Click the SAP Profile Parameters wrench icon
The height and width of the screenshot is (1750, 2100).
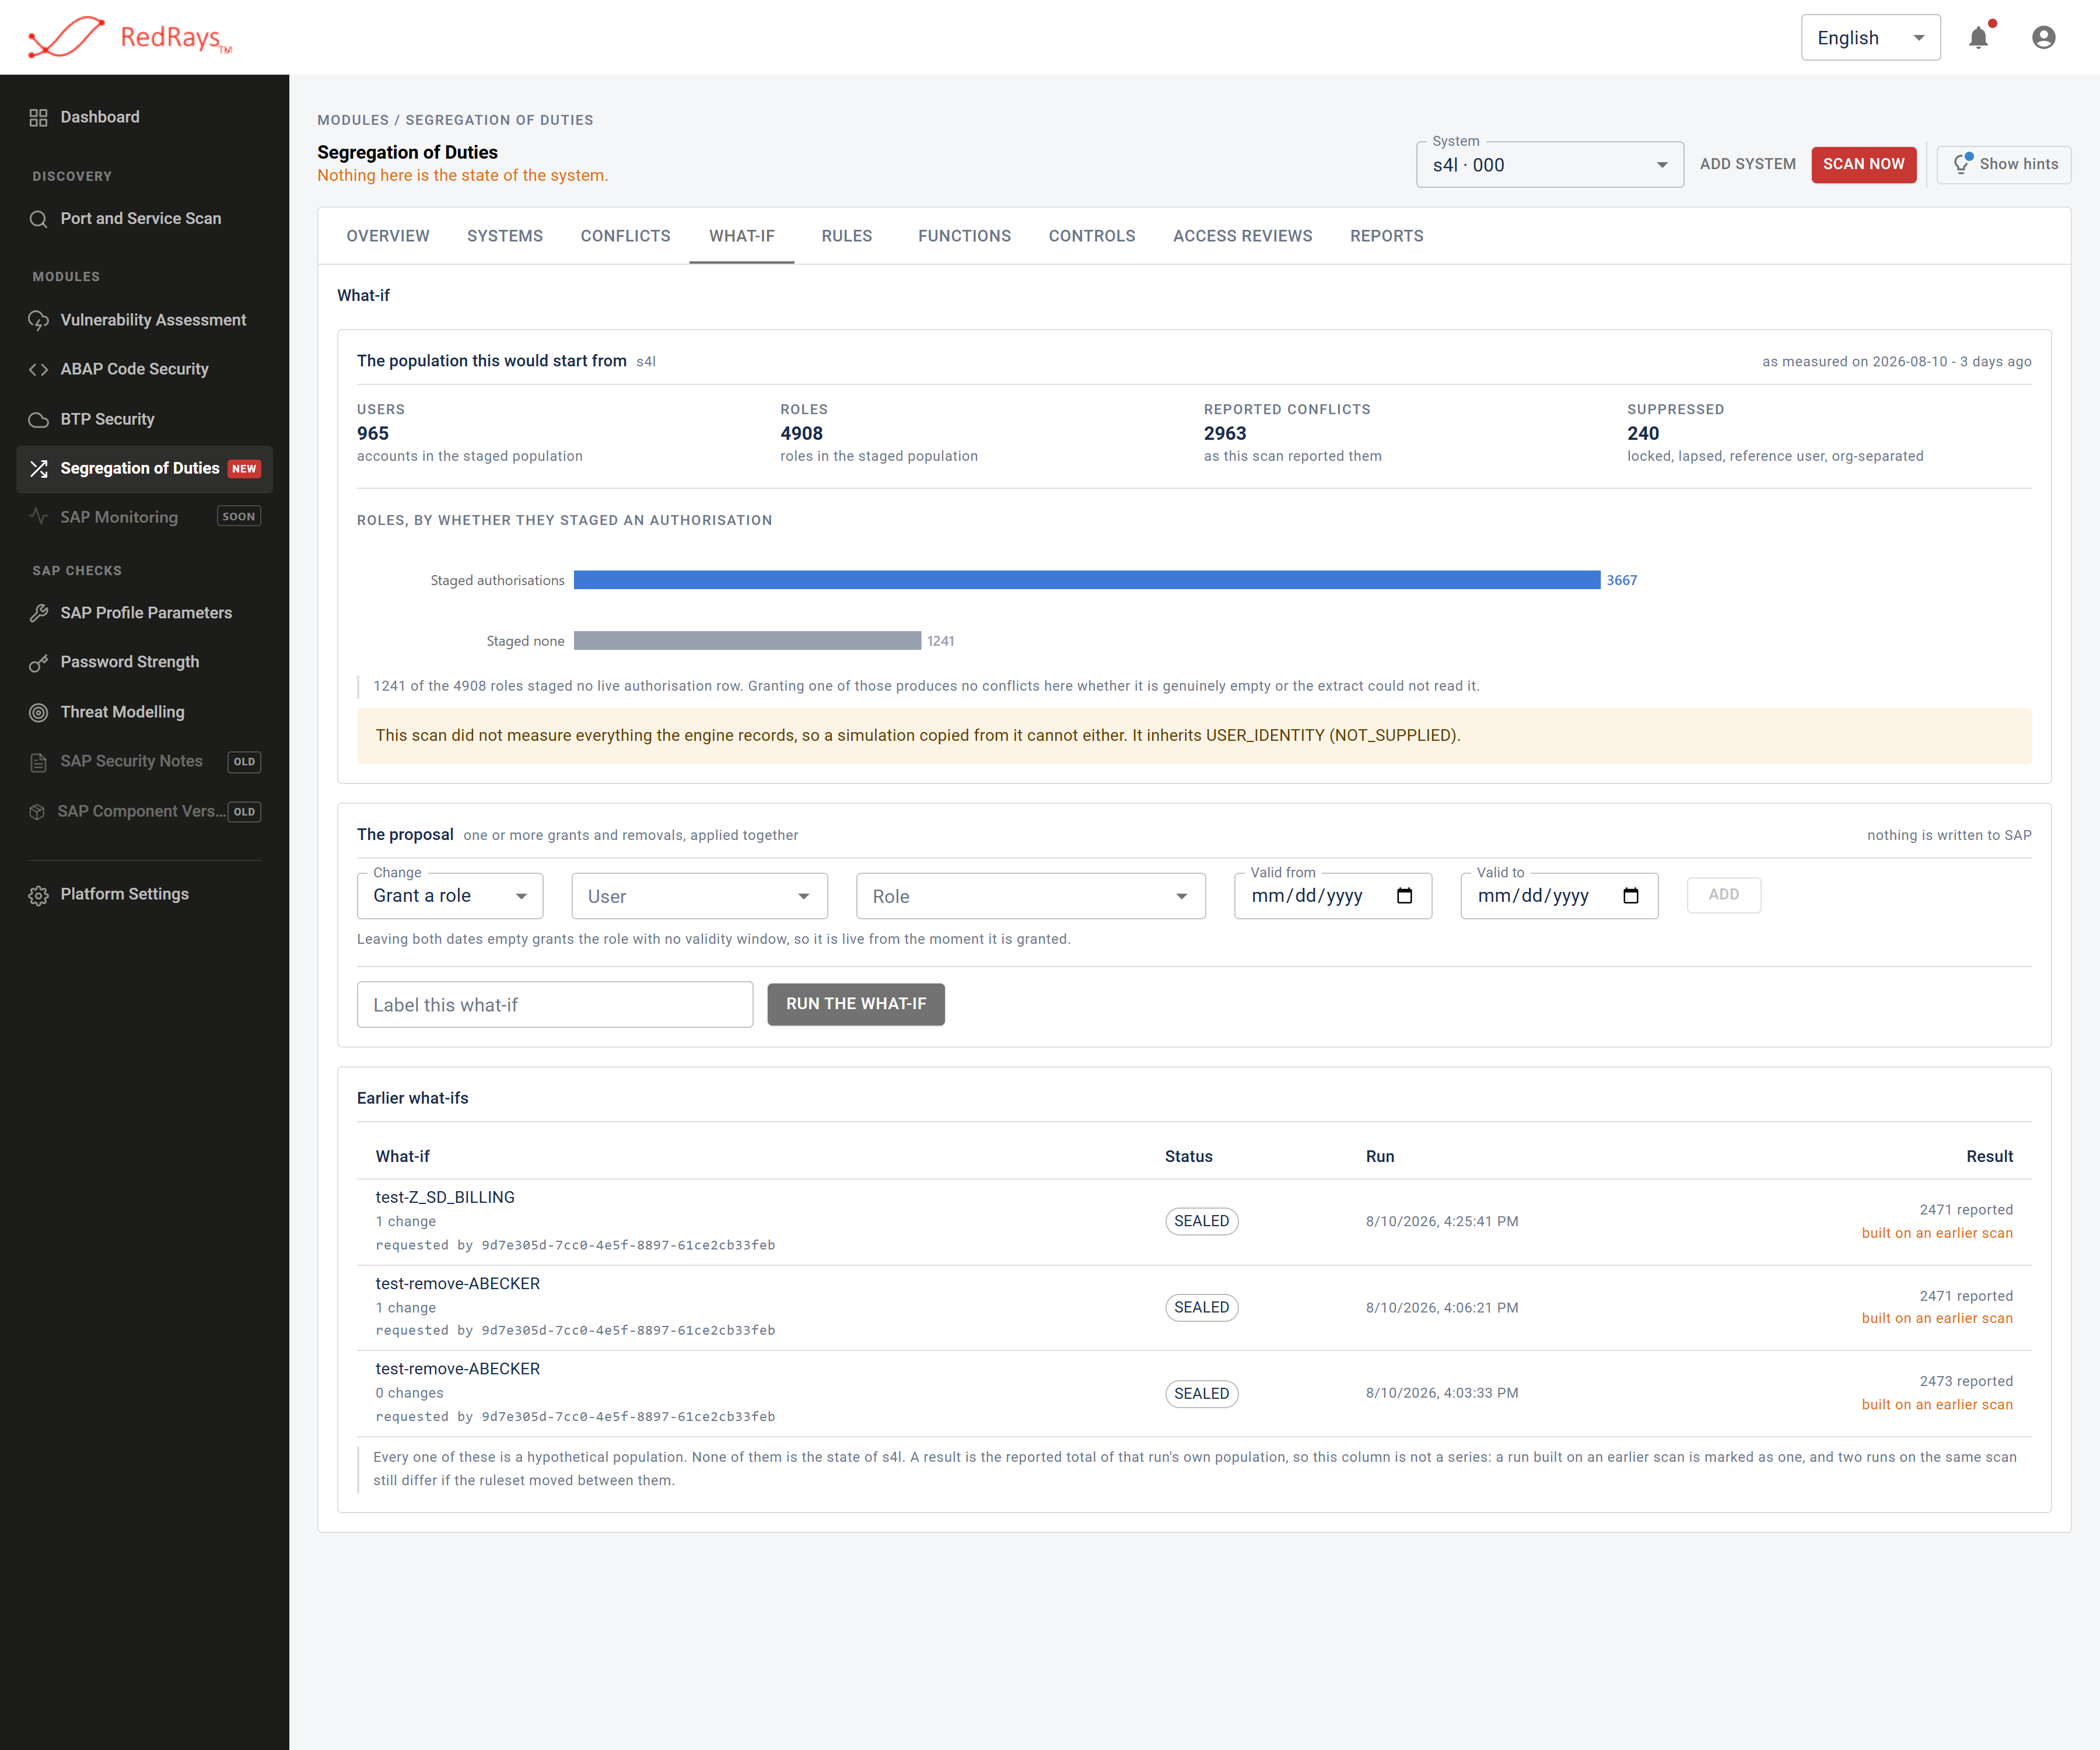click(x=39, y=614)
